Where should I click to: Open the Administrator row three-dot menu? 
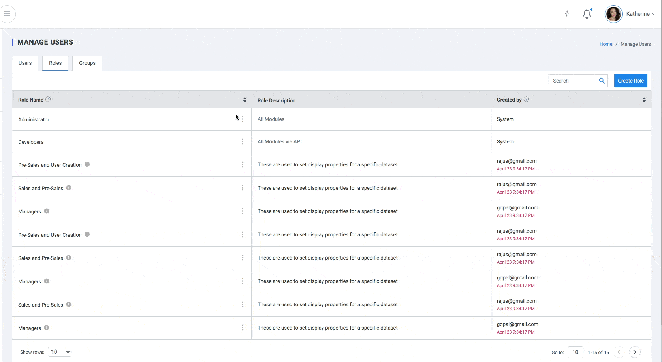click(x=243, y=119)
